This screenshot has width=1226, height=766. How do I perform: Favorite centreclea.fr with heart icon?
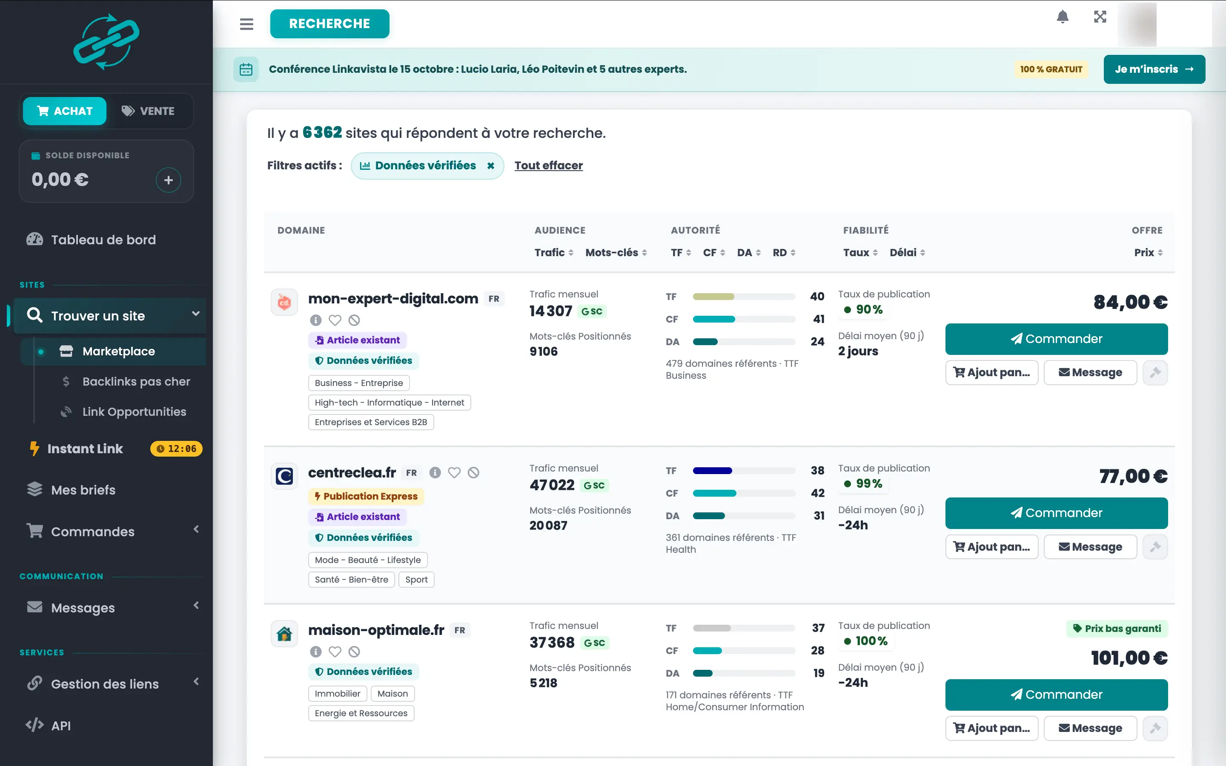(x=454, y=473)
